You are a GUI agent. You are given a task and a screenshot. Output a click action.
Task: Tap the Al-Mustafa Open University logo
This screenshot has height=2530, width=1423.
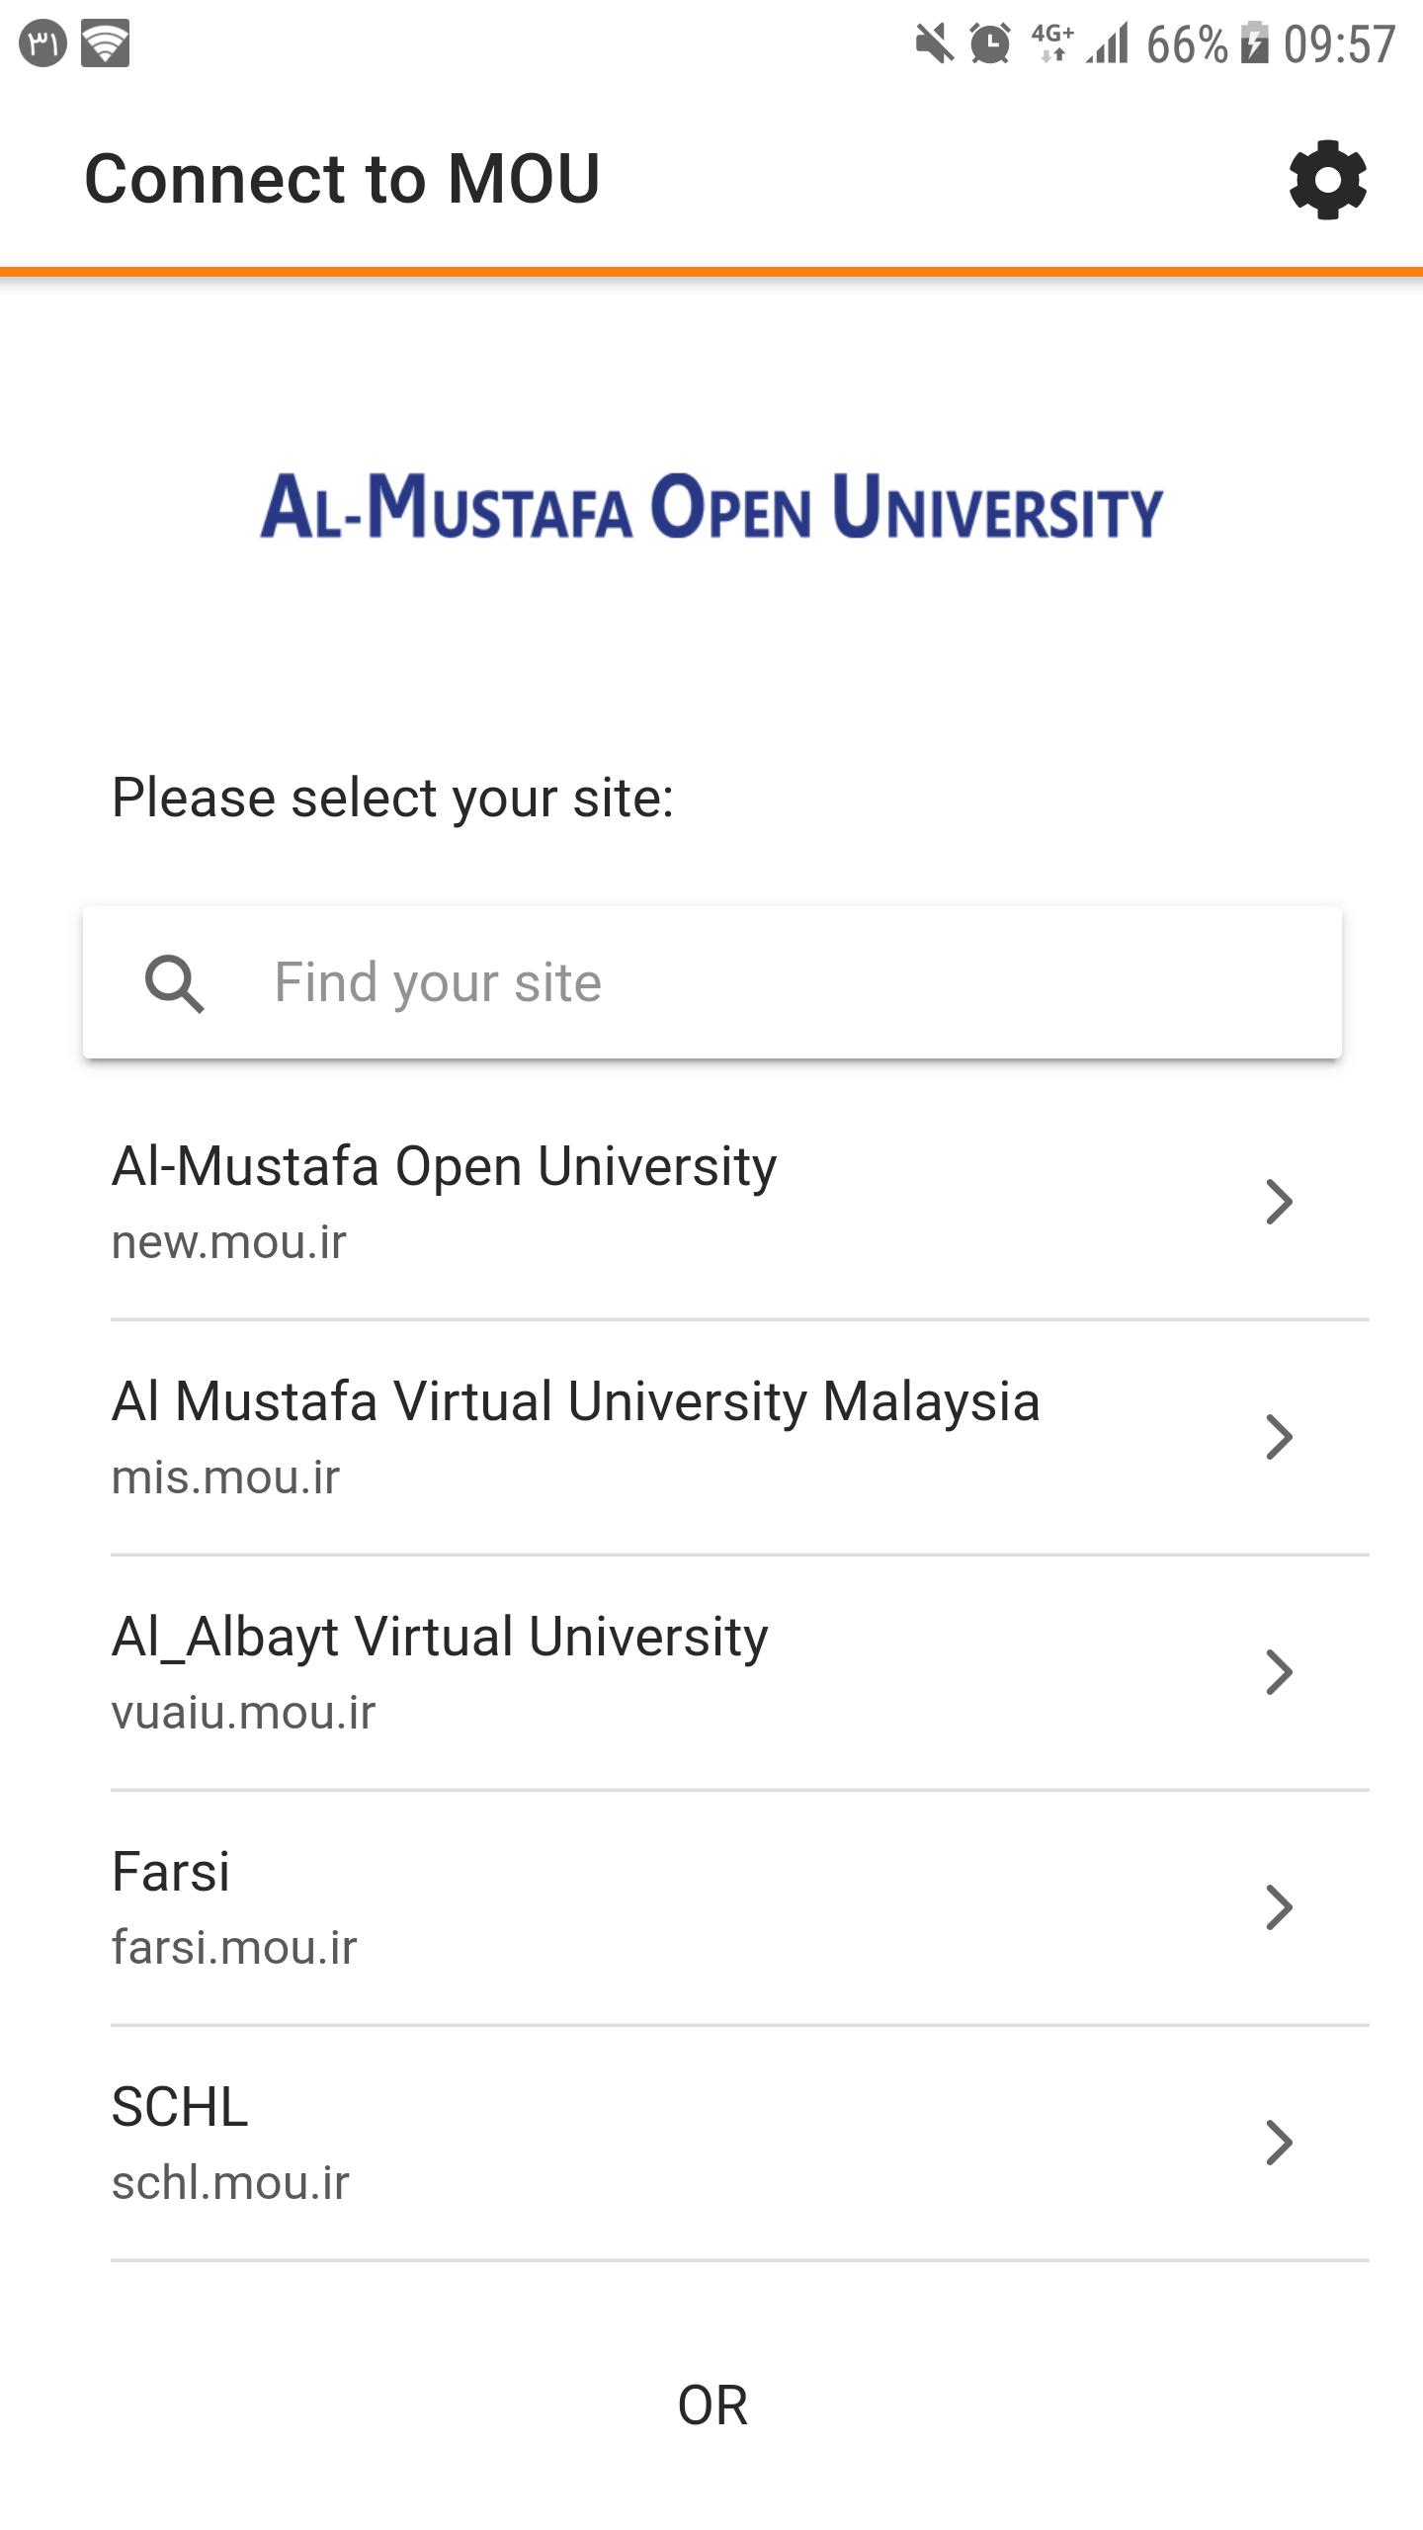[x=711, y=507]
